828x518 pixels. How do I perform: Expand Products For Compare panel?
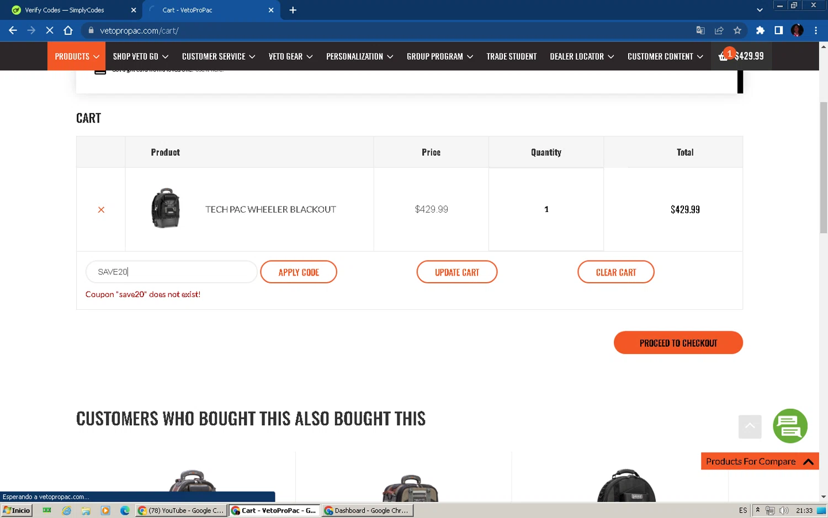[760, 461]
